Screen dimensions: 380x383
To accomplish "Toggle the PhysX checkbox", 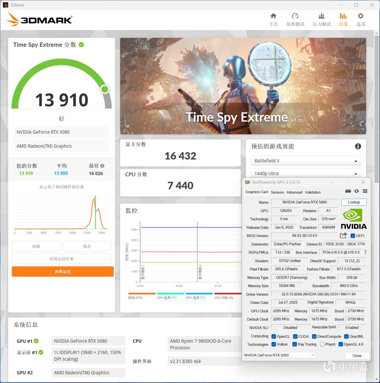I will [x=322, y=344].
